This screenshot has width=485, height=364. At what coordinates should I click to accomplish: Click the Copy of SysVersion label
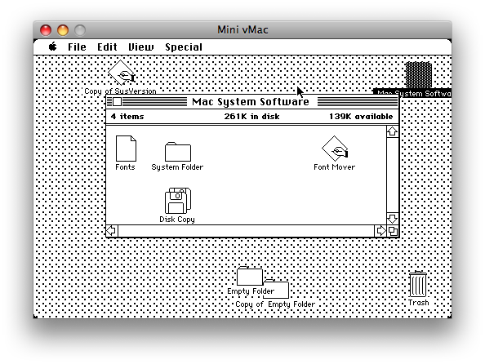point(120,91)
